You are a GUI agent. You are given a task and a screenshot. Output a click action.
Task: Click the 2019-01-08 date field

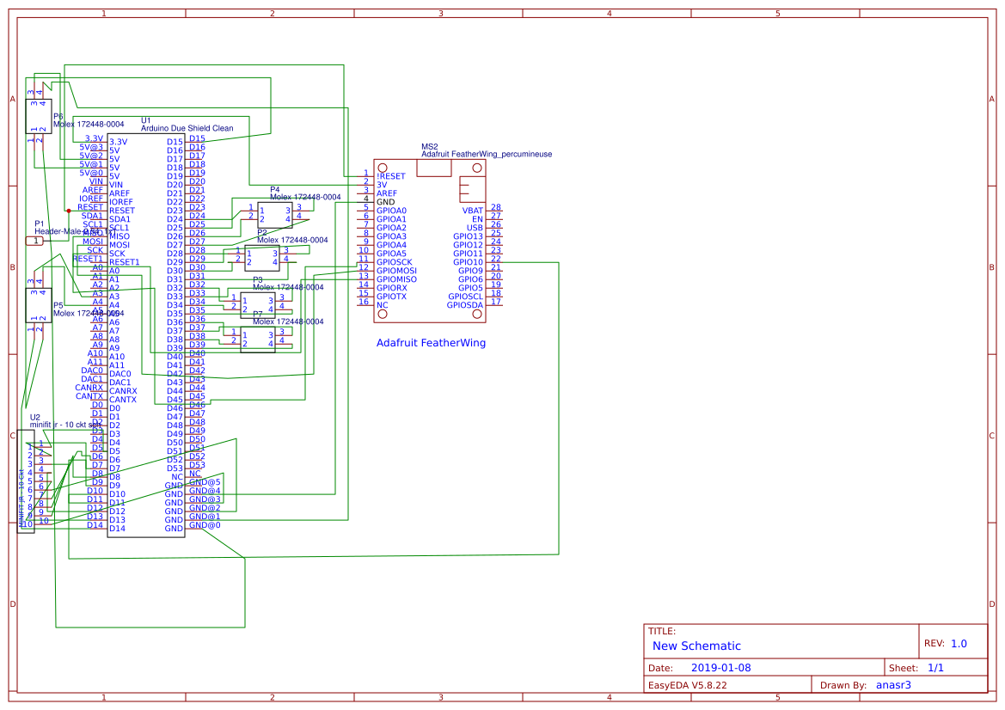[720, 667]
